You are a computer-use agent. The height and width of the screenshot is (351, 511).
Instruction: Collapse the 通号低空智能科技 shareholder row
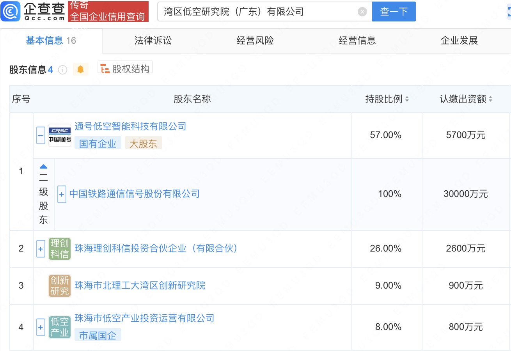click(41, 136)
